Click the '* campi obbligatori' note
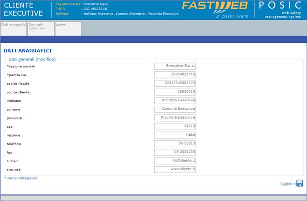The width and height of the screenshot is (307, 201). pyautogui.click(x=21, y=178)
